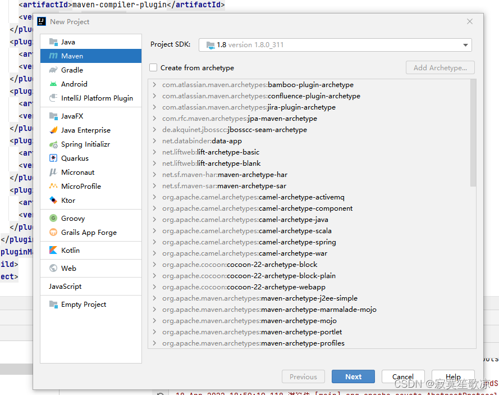This screenshot has width=499, height=395.
Task: Click the Next button
Action: 353,376
